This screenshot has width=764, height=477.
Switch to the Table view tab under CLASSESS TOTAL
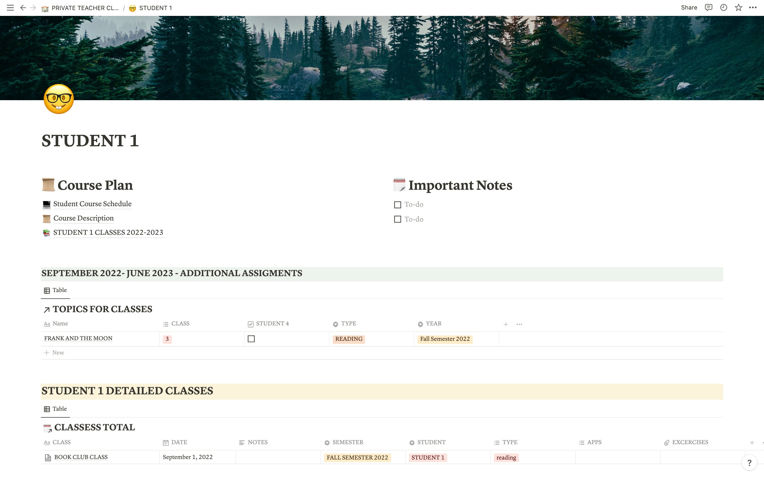click(x=55, y=409)
